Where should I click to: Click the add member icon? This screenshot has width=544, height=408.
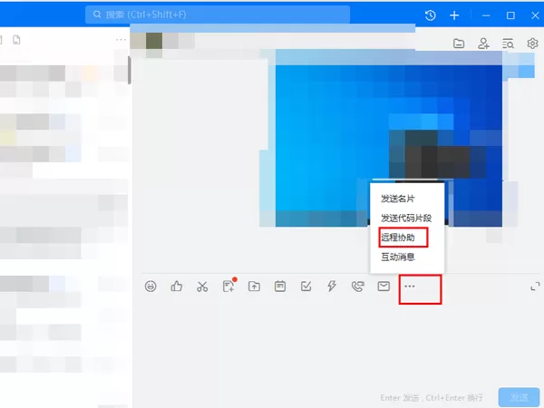483,44
